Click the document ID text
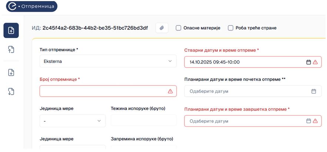The width and height of the screenshot is (327, 152). click(95, 28)
